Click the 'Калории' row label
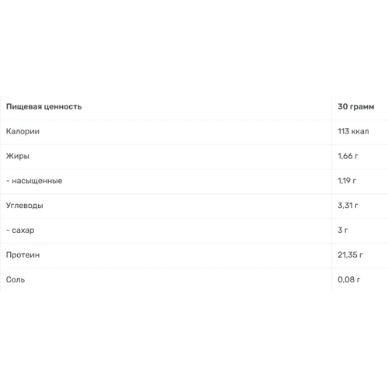388x388 pixels. pyautogui.click(x=23, y=131)
